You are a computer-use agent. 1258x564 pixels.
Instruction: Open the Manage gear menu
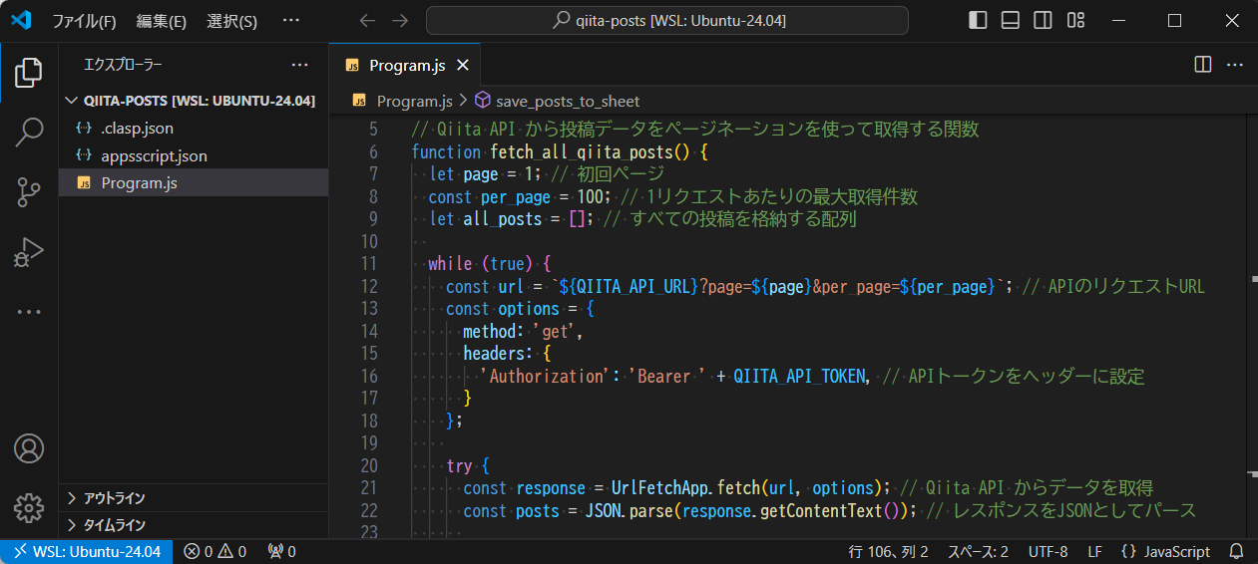(29, 508)
